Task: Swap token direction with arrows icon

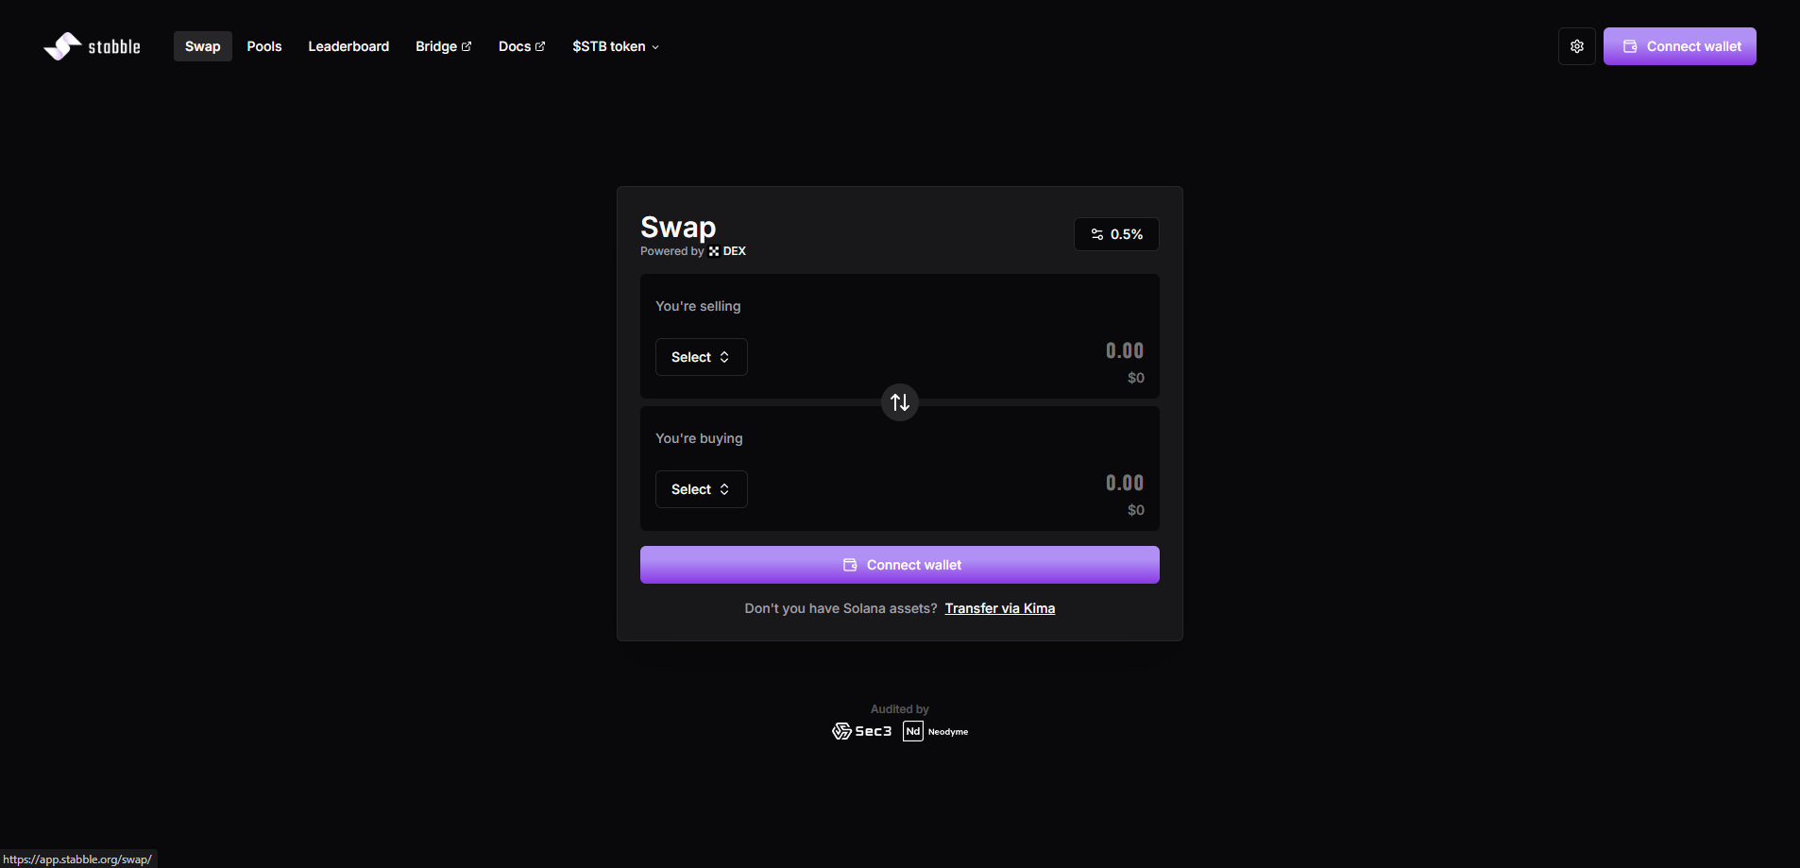Action: (899, 402)
